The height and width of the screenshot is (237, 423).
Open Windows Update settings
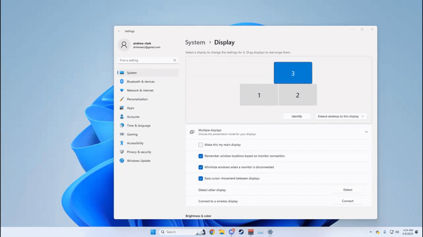click(148, 160)
